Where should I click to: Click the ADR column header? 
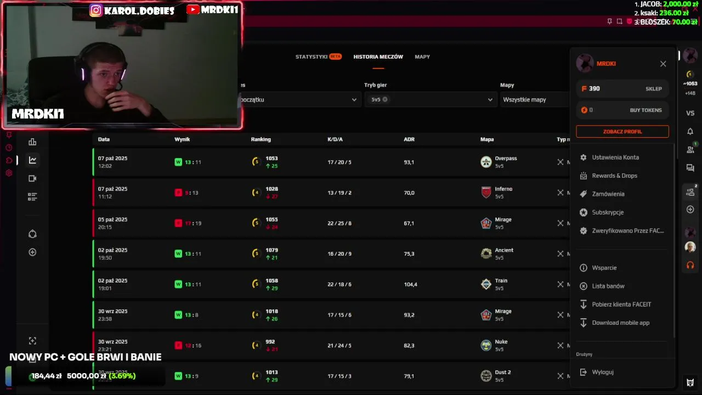coord(409,139)
